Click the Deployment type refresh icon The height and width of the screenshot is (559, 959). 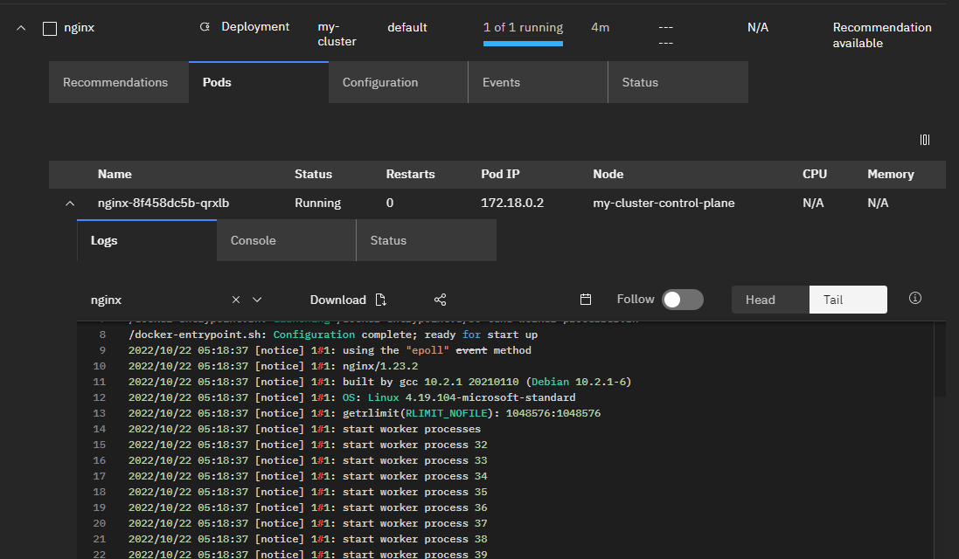tap(205, 27)
